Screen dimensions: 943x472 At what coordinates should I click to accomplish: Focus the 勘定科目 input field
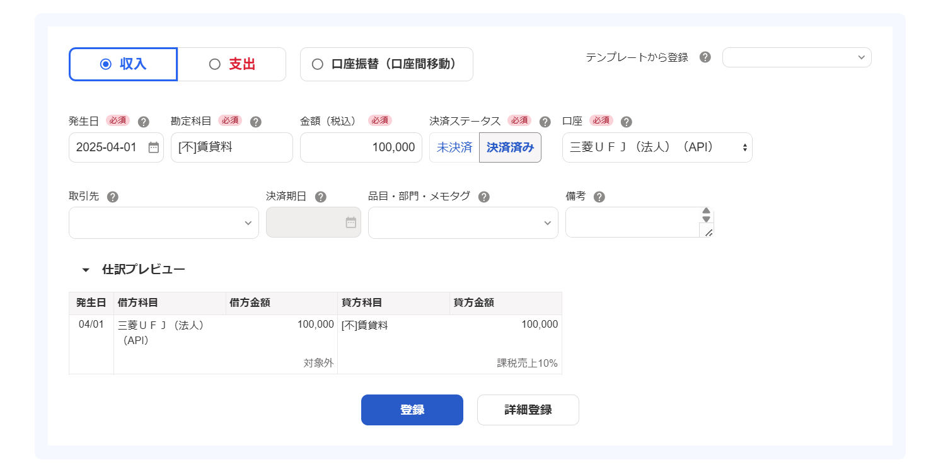tap(232, 147)
